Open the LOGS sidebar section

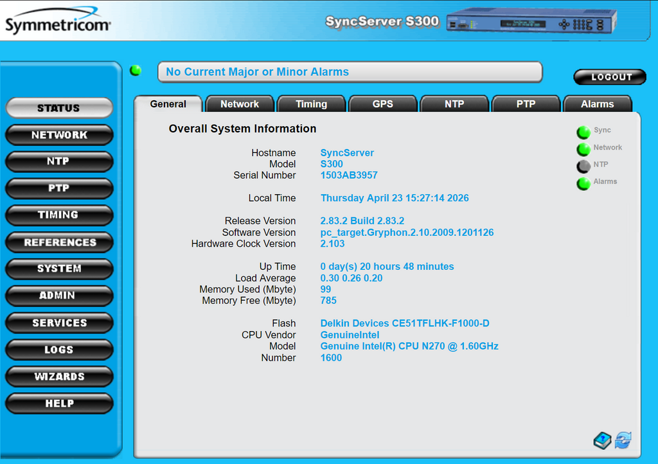(59, 350)
